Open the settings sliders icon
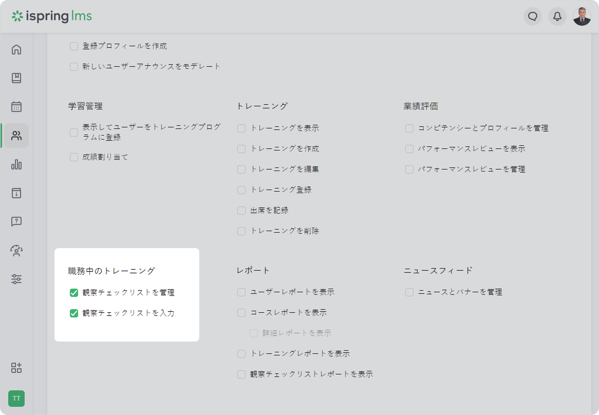The width and height of the screenshot is (599, 415). [x=16, y=279]
